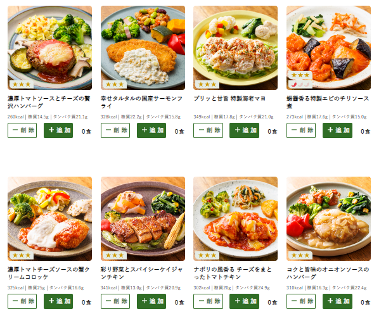This screenshot has width=386, height=321.
Task: Add the 蟹クリームコロッケ meal
Action: pos(58,301)
